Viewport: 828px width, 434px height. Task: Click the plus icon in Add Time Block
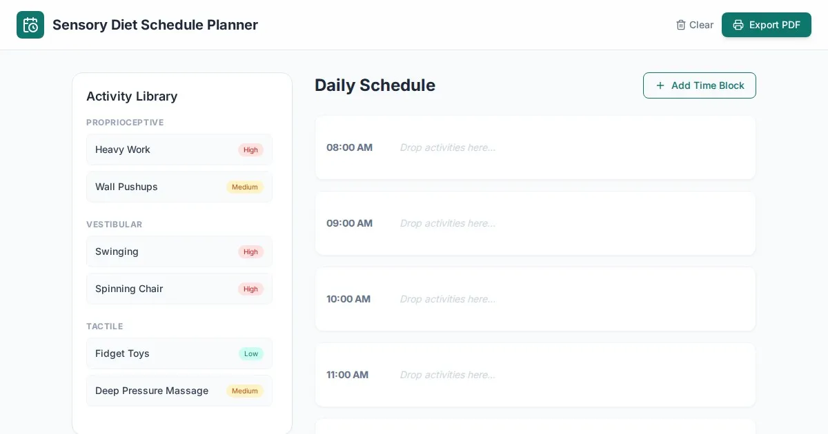pos(660,85)
